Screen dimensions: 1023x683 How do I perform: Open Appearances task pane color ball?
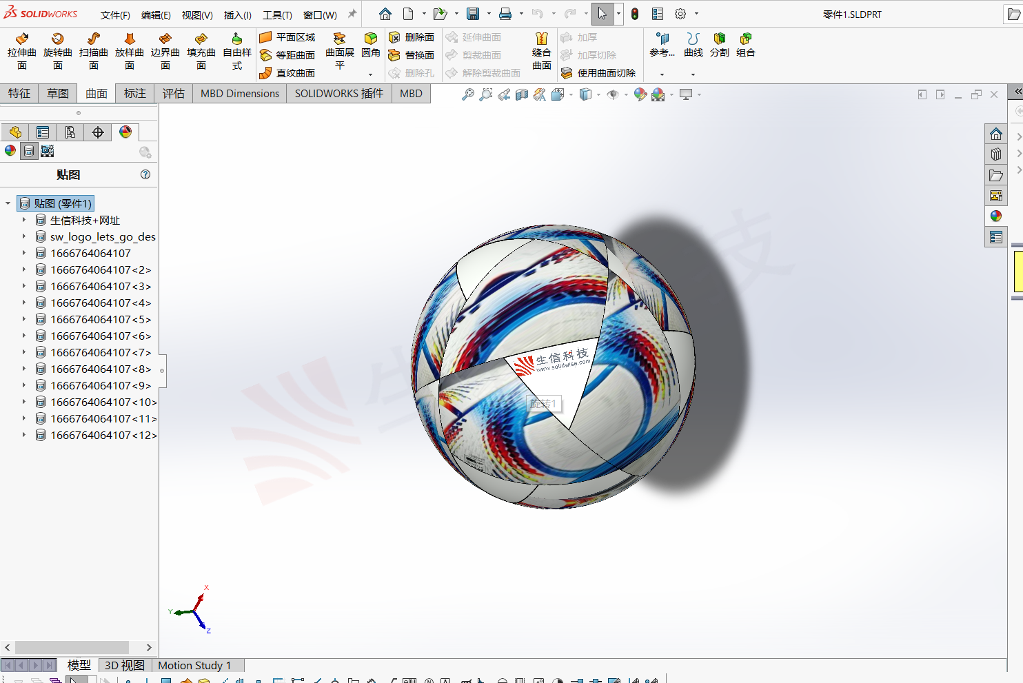click(996, 216)
